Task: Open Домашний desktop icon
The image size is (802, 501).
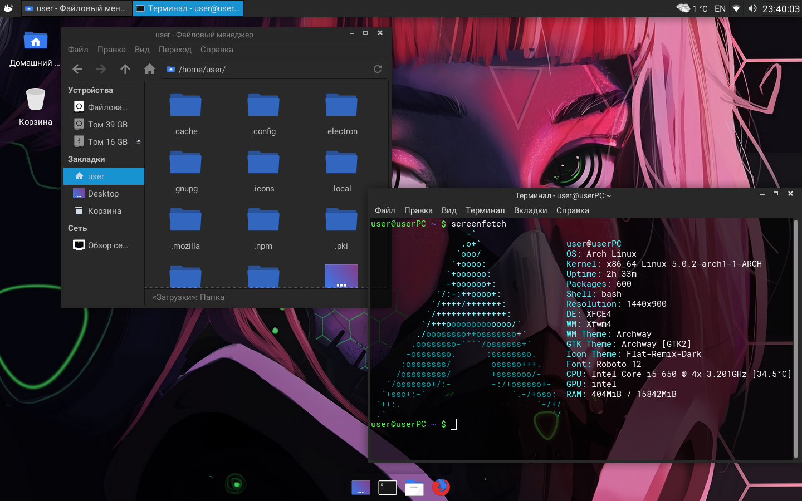Action: (35, 49)
